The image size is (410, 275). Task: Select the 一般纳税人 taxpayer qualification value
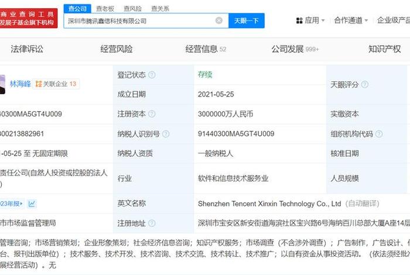tap(216, 153)
